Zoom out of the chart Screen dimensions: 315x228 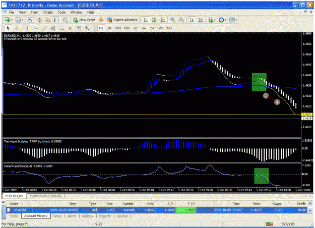click(181, 20)
